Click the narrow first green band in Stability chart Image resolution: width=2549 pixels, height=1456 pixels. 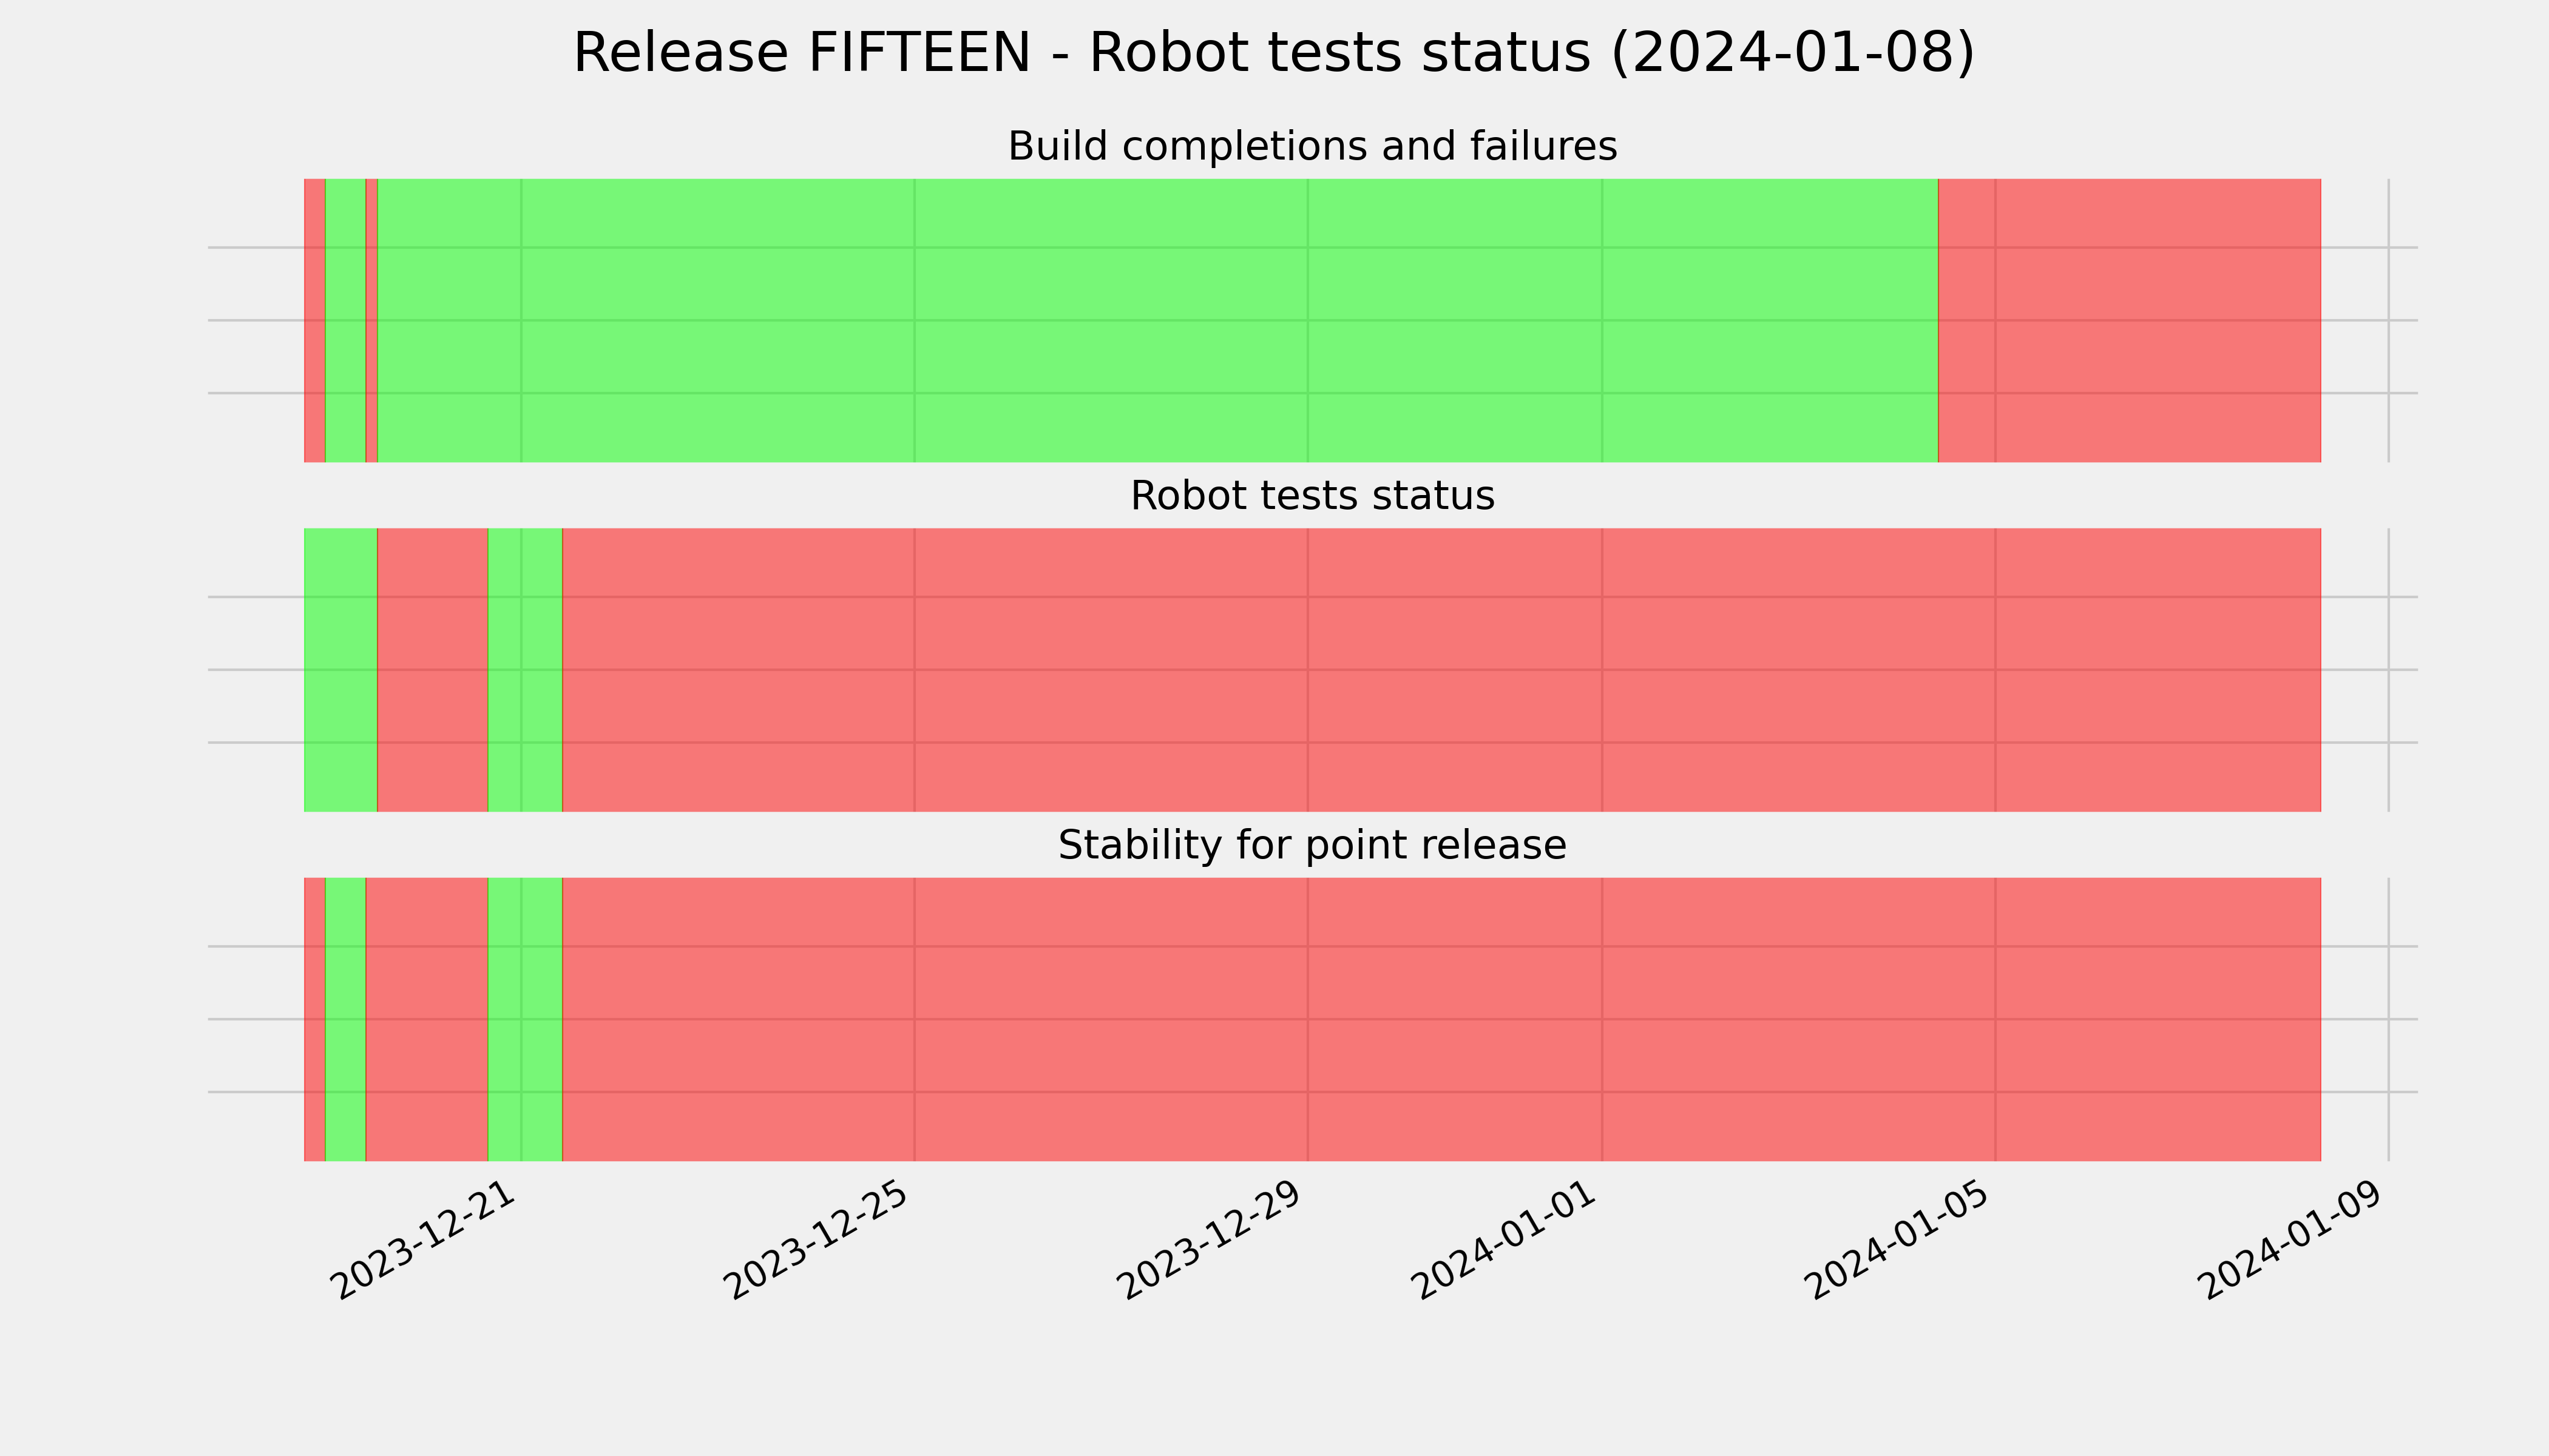click(345, 1019)
